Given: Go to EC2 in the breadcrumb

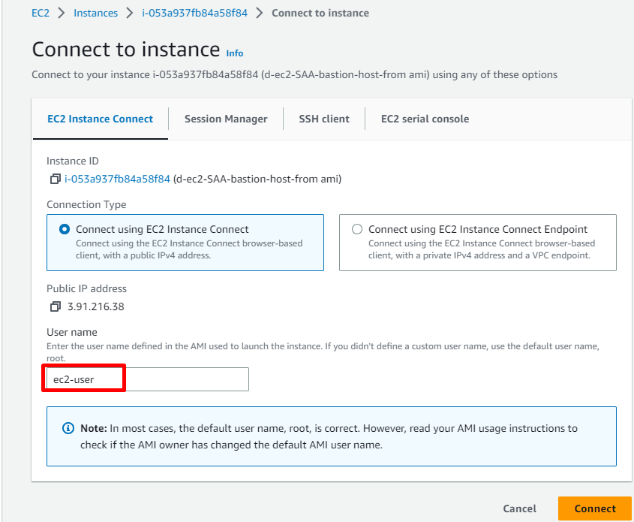Looking at the screenshot, I should 41,13.
